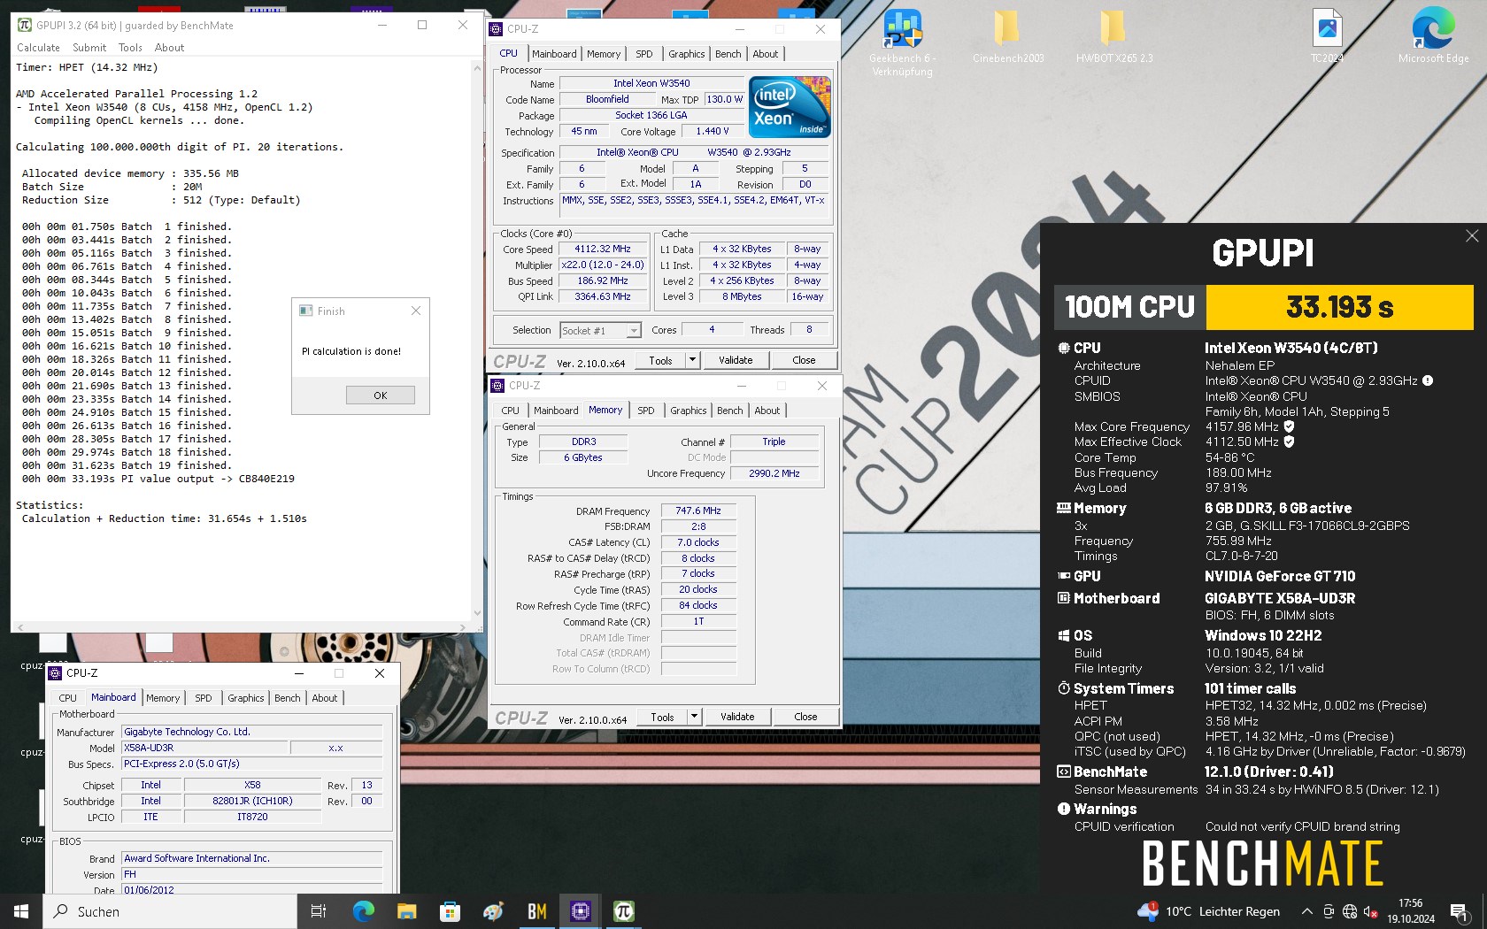Screen dimensions: 1487x929
Task: Click Close in the Memory CPU-Z window
Action: tap(805, 718)
